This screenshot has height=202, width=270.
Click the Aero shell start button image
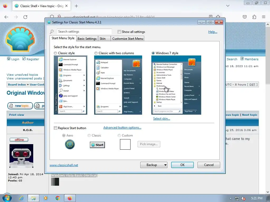[x=70, y=144]
